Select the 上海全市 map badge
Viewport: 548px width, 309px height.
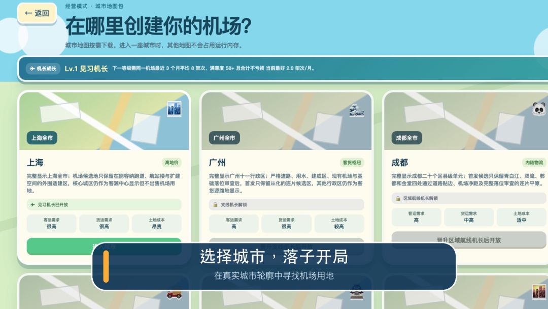(x=42, y=138)
